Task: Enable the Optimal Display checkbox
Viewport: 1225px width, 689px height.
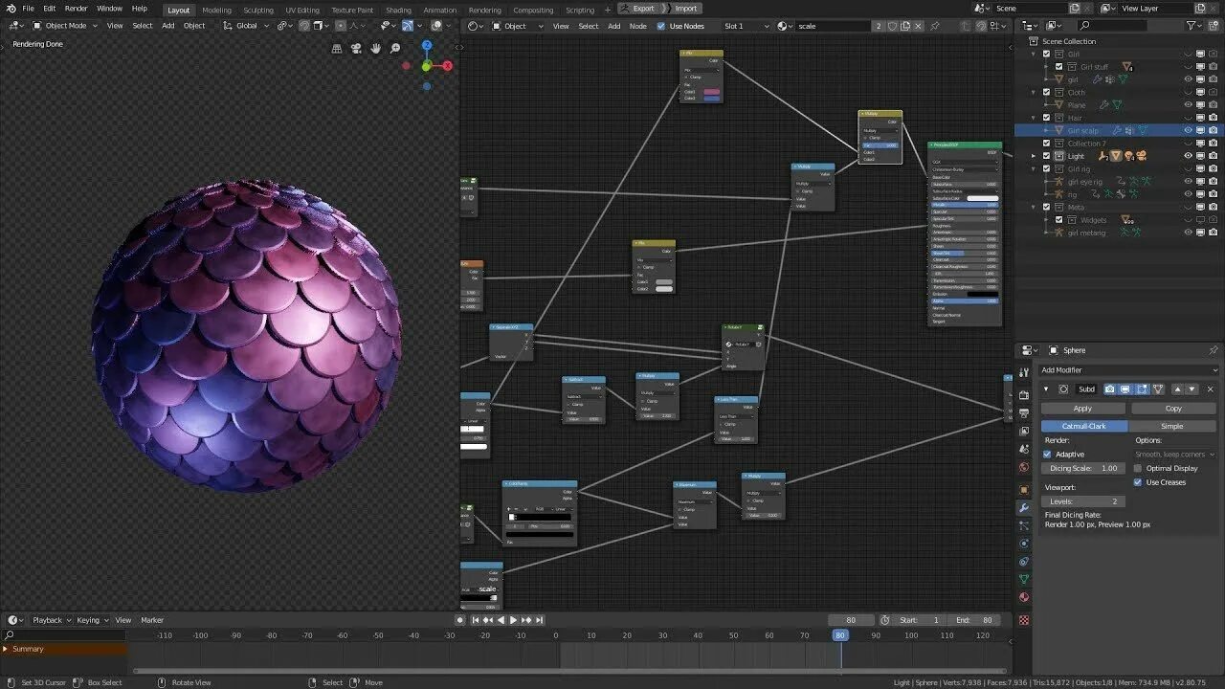Action: pyautogui.click(x=1138, y=468)
